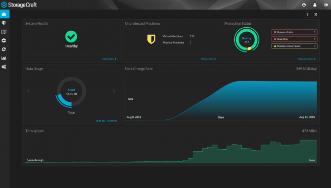The width and height of the screenshot is (331, 188).
Task: Show next Data Usage chart with right chevron
Action: click(x=114, y=91)
